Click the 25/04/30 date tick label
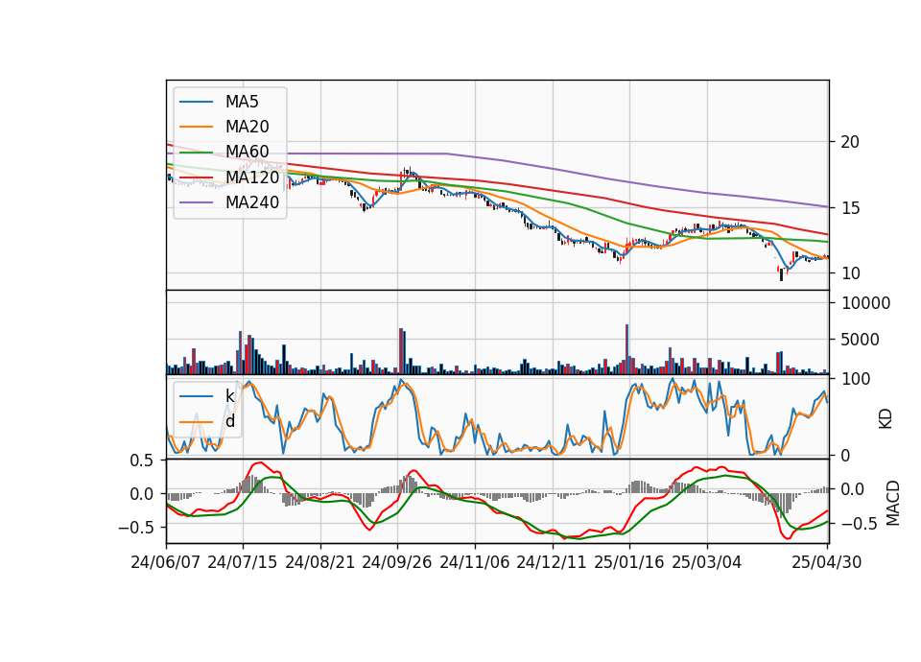This screenshot has height=662, width=921. 827,562
